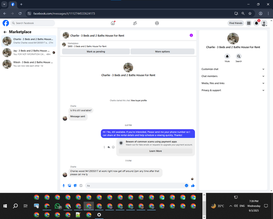This screenshot has width=273, height=219.
Task: Click Charlie's message with phone number
Action: (115, 172)
